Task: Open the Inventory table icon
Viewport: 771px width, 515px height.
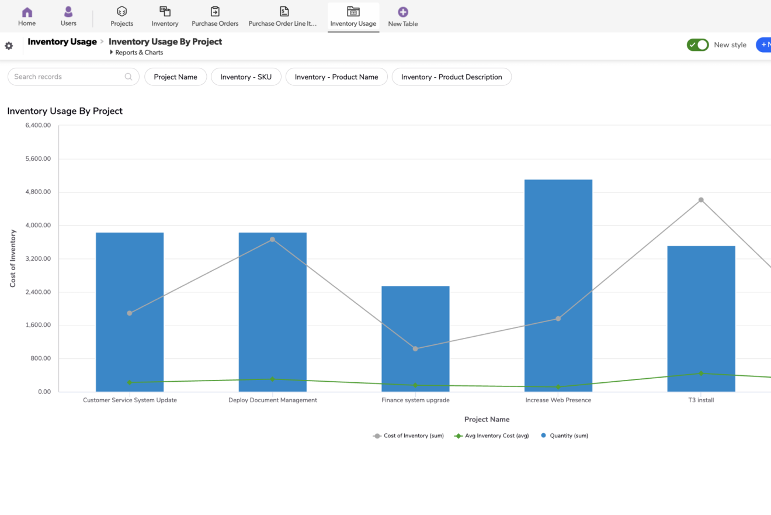Action: coord(165,12)
